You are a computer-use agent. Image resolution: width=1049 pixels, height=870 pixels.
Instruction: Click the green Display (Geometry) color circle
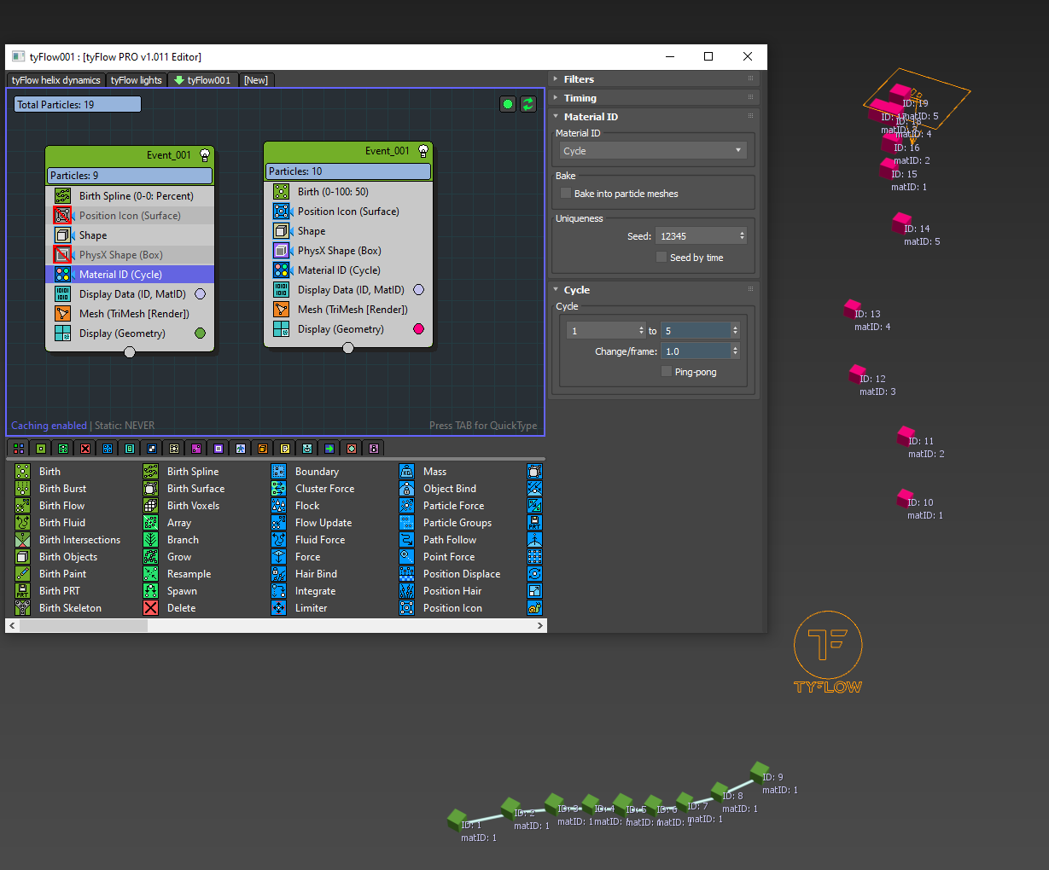coord(200,333)
